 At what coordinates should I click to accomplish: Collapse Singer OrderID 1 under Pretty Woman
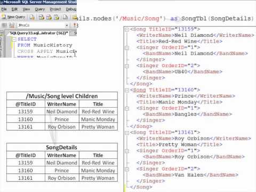(127, 151)
